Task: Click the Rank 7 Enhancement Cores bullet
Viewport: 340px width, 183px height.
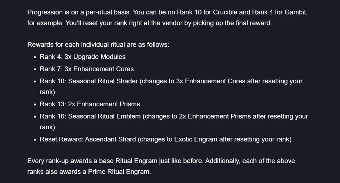Action: [87, 69]
